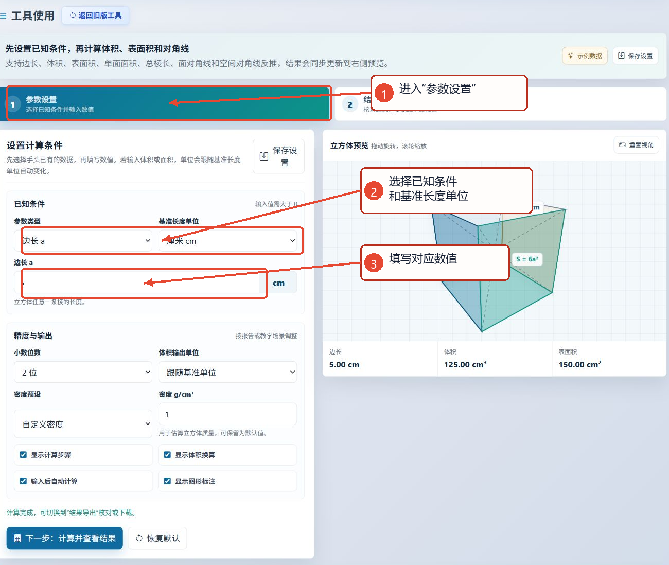Click the 恢复默认 button

point(157,538)
